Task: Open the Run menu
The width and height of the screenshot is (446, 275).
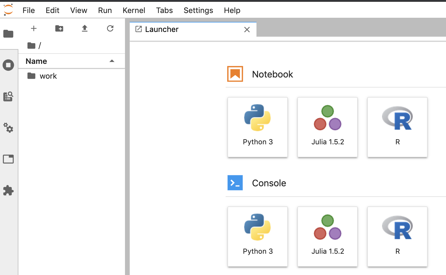Action: point(105,10)
